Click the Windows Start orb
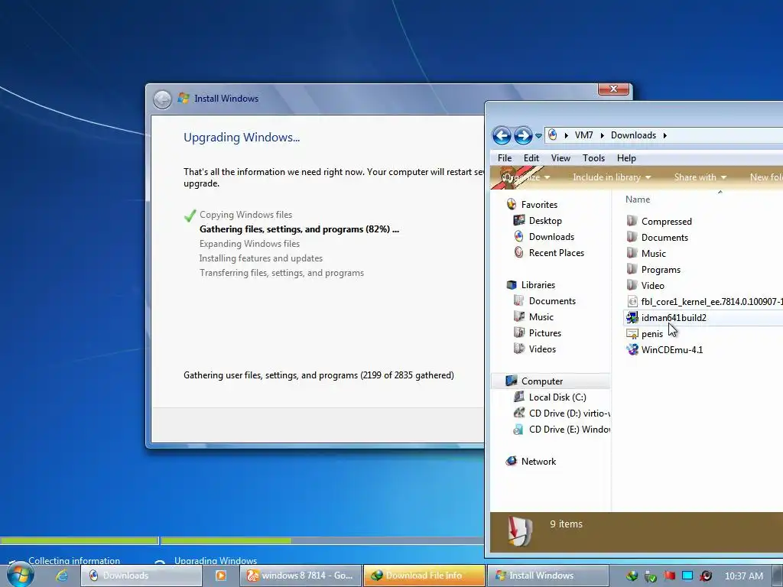The width and height of the screenshot is (783, 587). click(20, 574)
